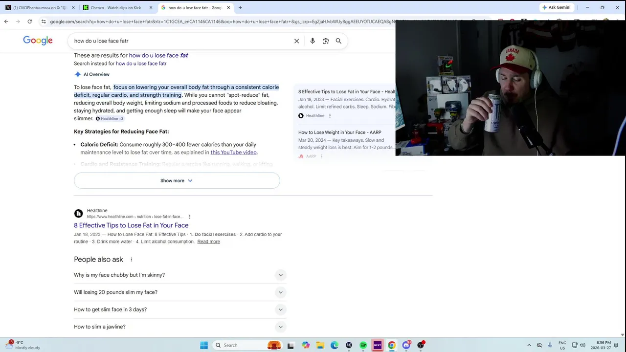This screenshot has height=352, width=626.
Task: Open People also ask options menu
Action: [x=131, y=260]
